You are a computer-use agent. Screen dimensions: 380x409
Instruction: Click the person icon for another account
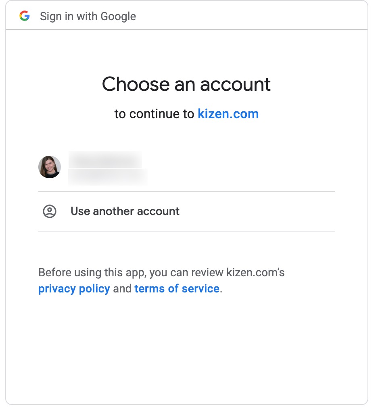click(50, 211)
